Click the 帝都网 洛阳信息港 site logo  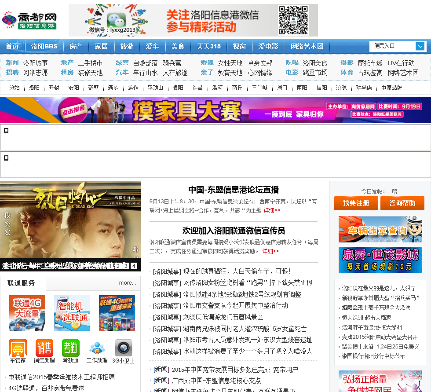tap(29, 20)
